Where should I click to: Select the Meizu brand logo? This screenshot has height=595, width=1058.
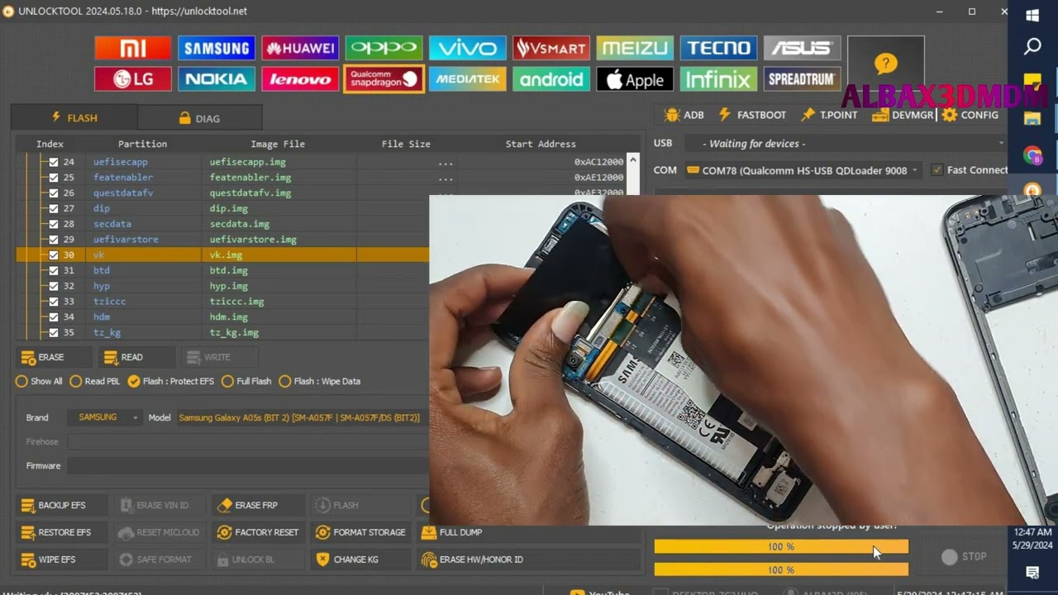[x=635, y=48]
